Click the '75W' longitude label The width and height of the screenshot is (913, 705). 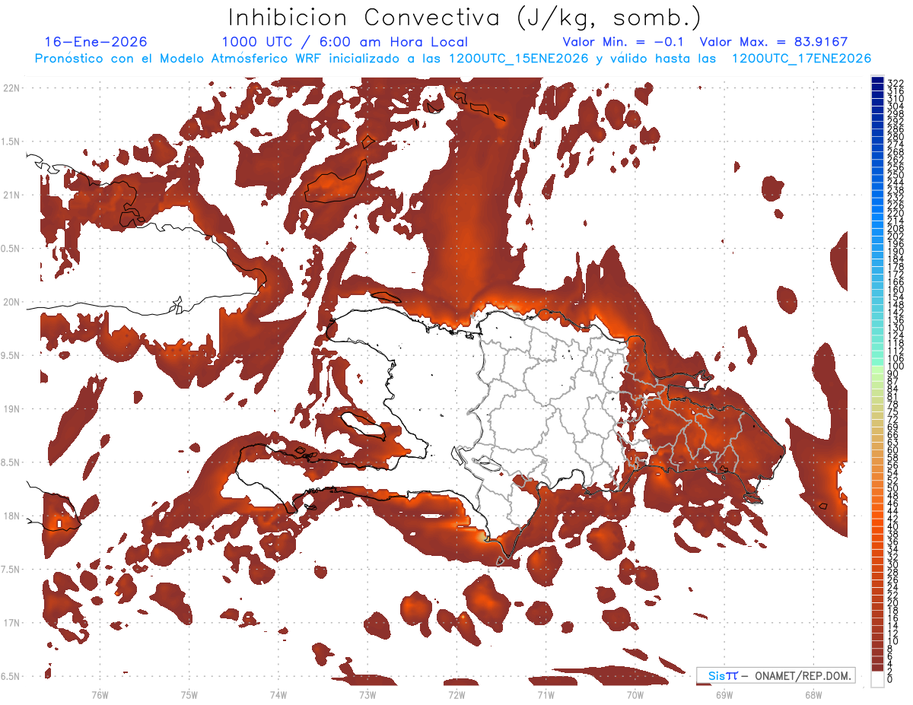(x=189, y=695)
